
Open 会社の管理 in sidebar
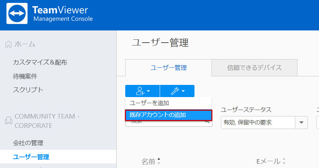(x=28, y=143)
